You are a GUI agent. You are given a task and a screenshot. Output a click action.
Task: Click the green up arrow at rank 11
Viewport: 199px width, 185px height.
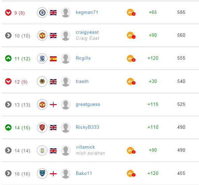coord(8,58)
